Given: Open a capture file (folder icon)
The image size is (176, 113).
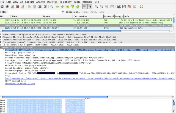Looking at the screenshot, I should click(30, 7).
